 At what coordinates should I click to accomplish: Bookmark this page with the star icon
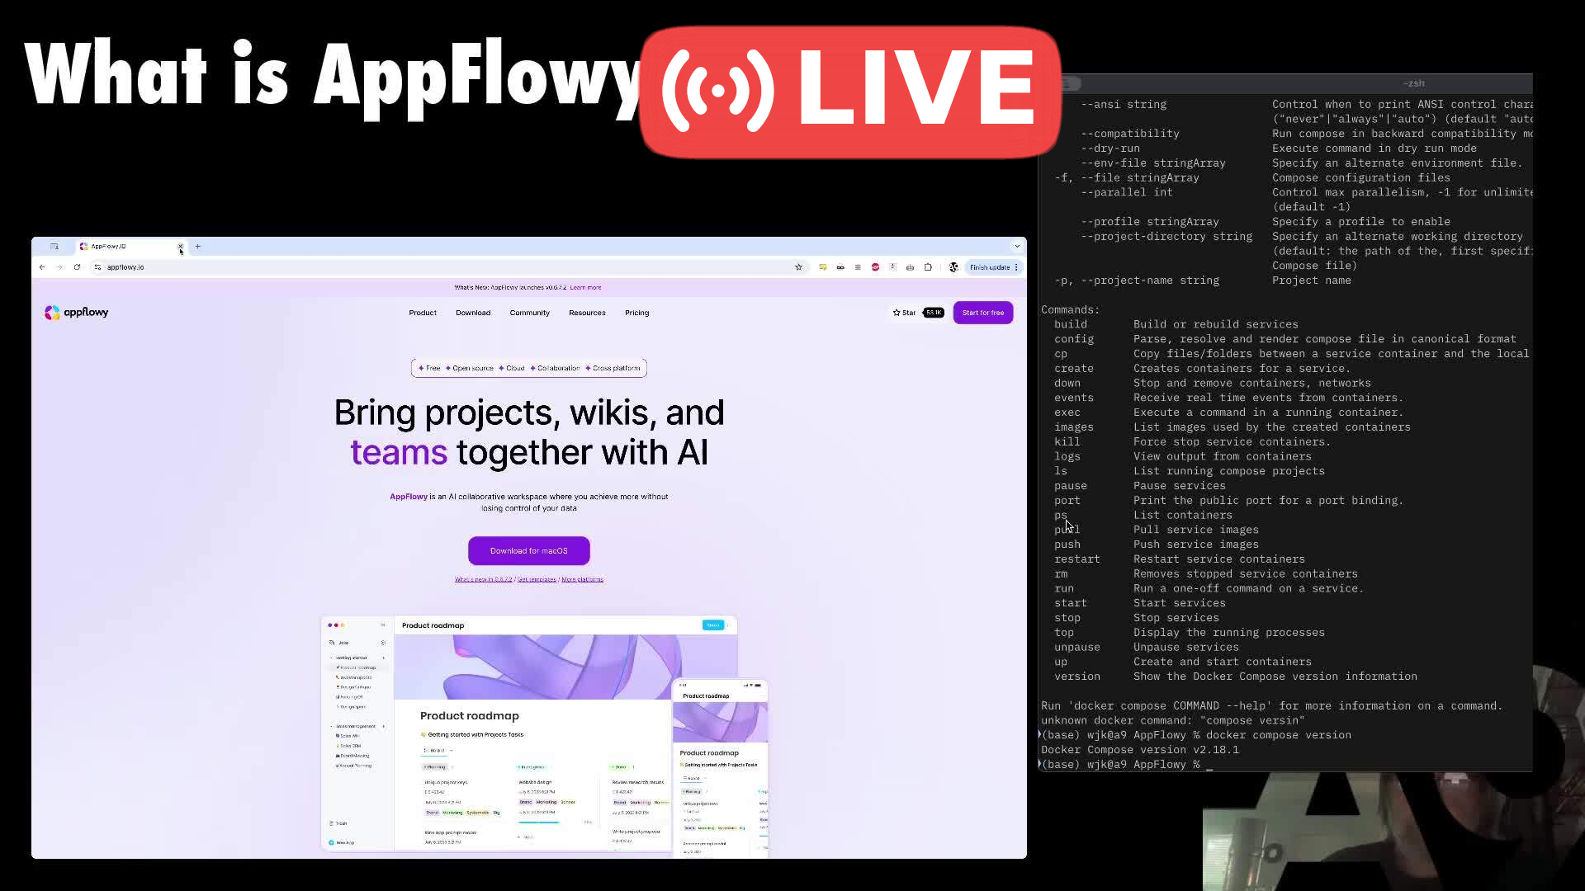(798, 267)
